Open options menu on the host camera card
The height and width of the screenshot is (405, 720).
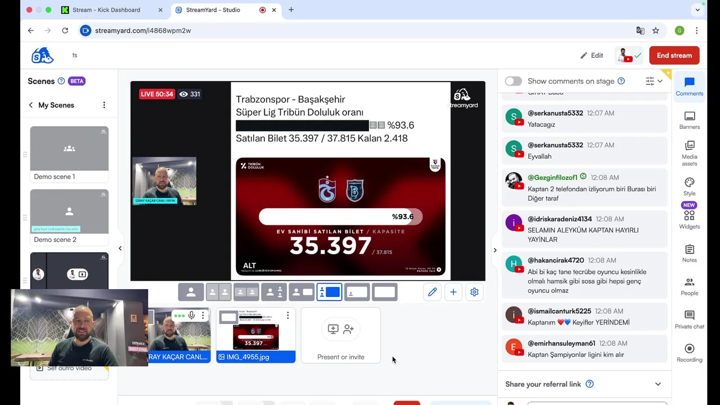click(202, 316)
